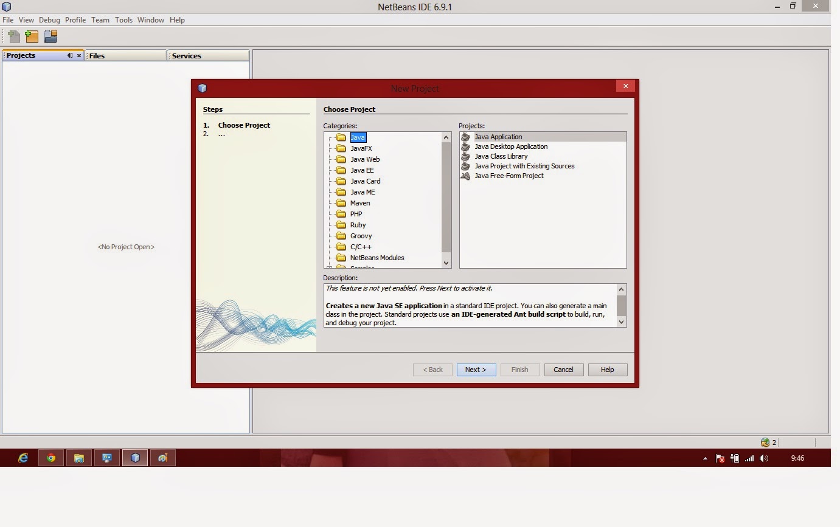Click the New Project toolbar icon

point(32,36)
